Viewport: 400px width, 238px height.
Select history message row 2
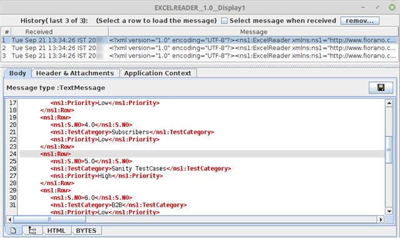tap(200, 48)
